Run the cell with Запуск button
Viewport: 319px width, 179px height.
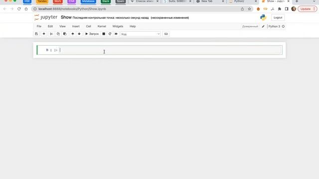tap(92, 34)
